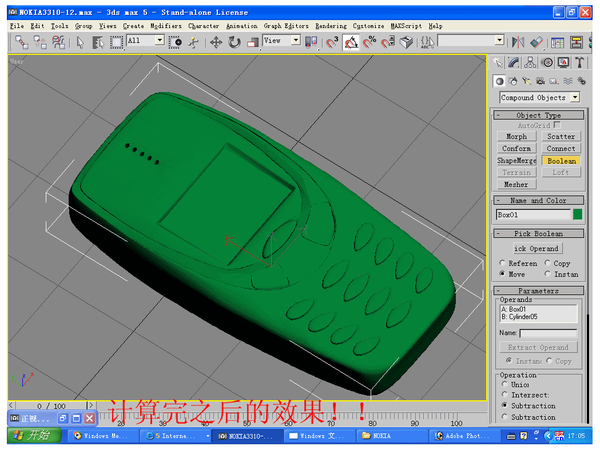The height and width of the screenshot is (450, 600).
Task: Open the Graph Editors menu
Action: 286,26
